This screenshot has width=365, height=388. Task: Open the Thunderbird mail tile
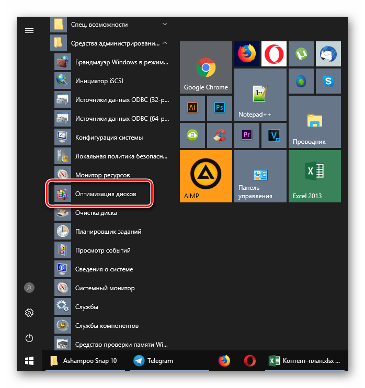click(x=328, y=54)
